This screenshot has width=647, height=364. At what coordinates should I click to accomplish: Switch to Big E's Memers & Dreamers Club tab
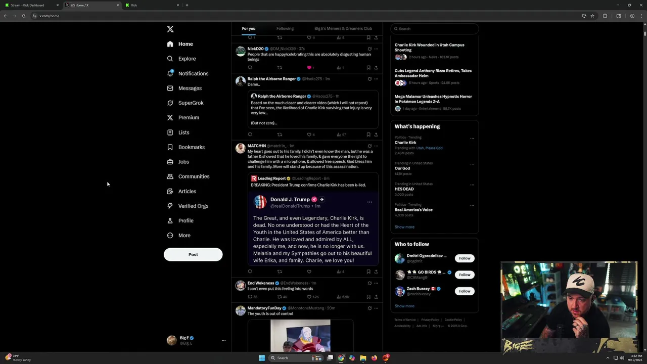pos(343,28)
